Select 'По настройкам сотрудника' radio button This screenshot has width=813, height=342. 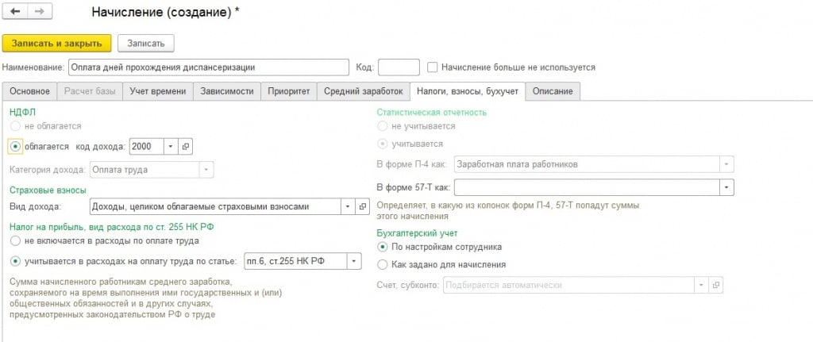coord(383,247)
